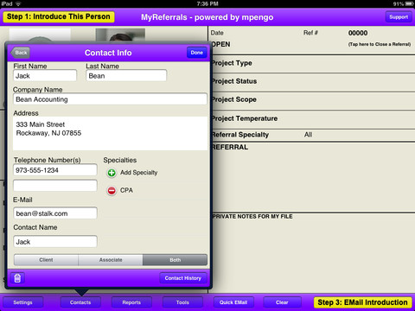
Task: Tap the Wi-Fi icon in status bar
Action: click(x=18, y=3)
